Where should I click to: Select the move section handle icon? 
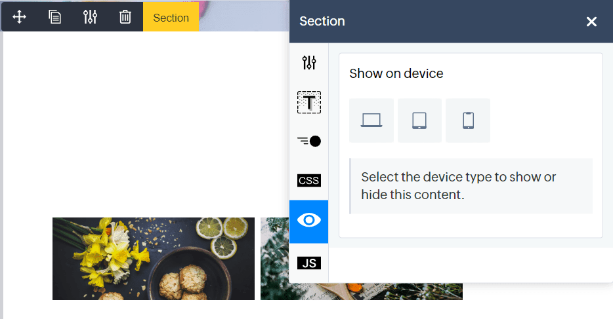[19, 17]
